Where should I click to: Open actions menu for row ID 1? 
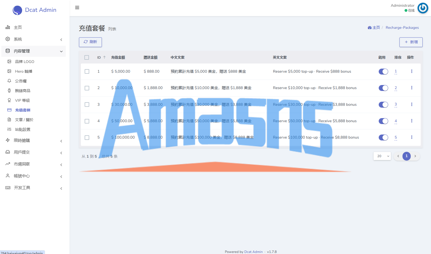pos(412,71)
